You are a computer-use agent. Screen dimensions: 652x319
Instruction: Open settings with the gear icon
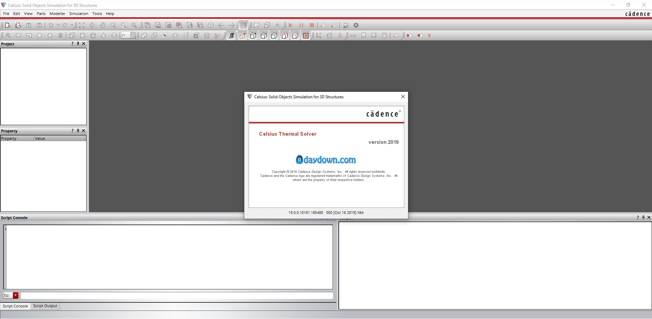[356, 25]
